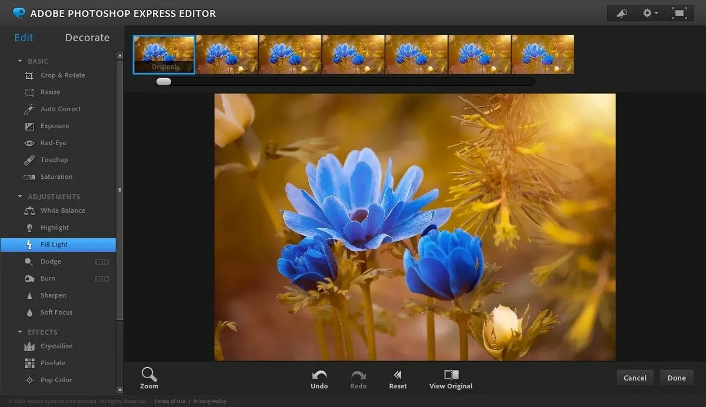This screenshot has height=407, width=706.
Task: Open the Privacy Policy link
Action: coord(209,401)
